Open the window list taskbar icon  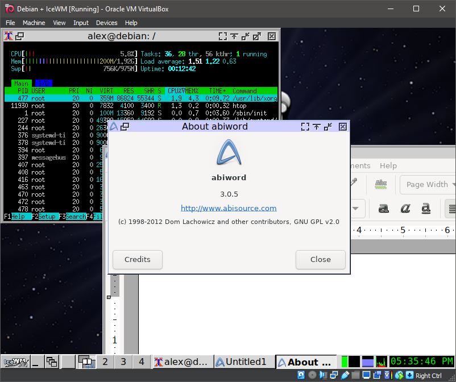coord(52,362)
